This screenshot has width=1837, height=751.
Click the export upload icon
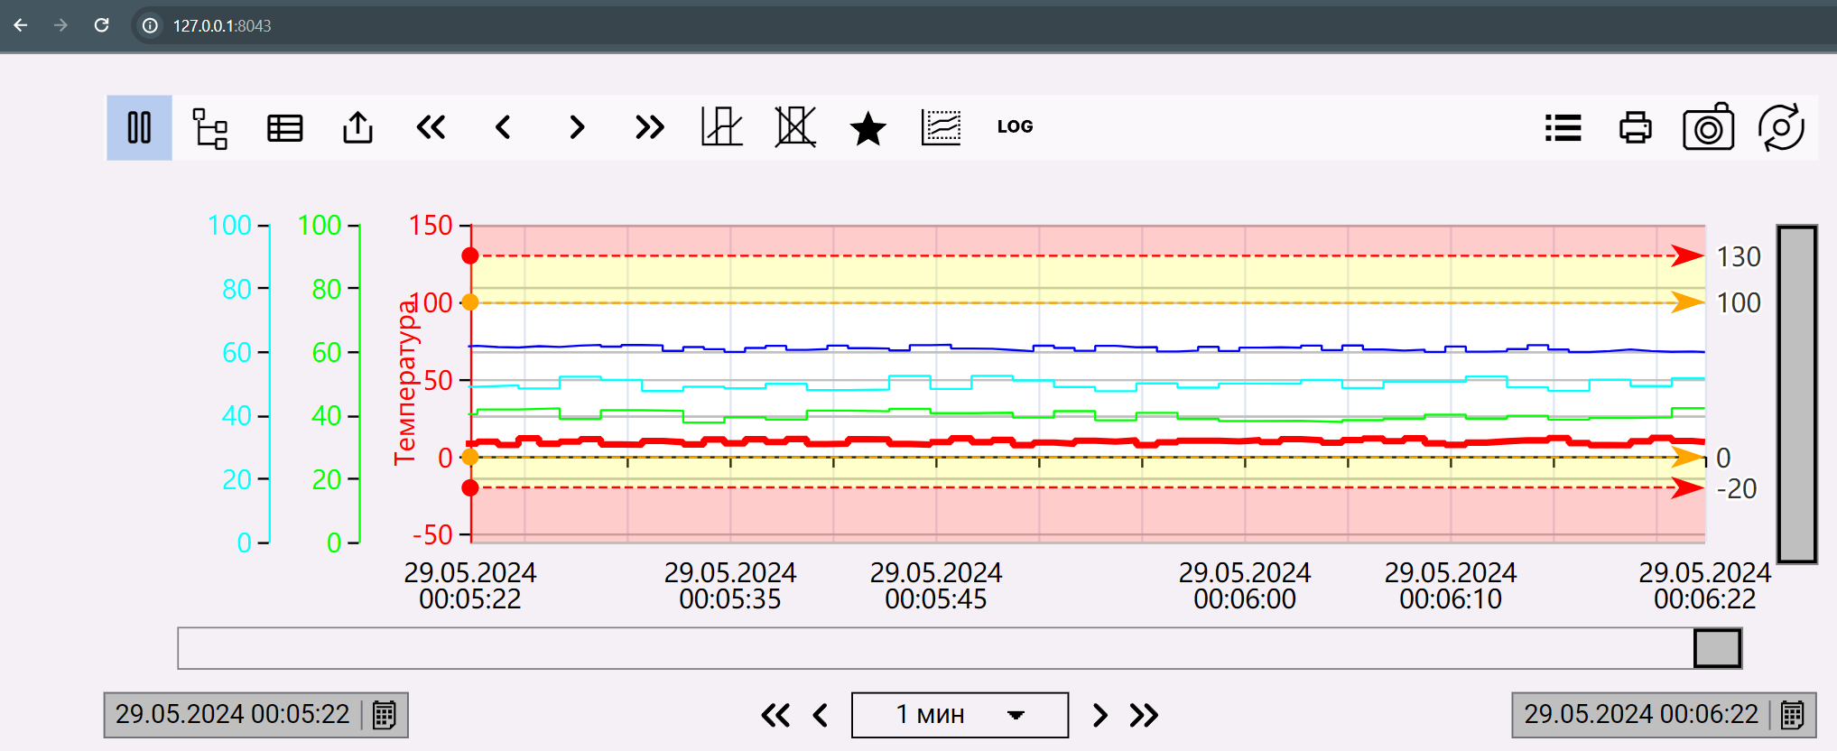point(357,127)
